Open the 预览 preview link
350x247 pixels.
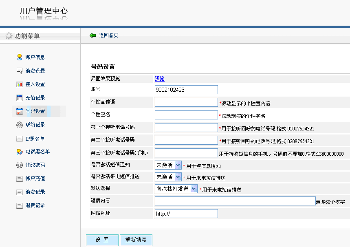pos(159,79)
